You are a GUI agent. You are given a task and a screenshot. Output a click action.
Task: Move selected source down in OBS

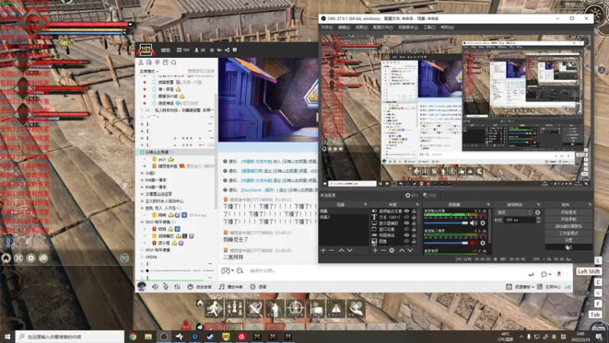(x=410, y=251)
